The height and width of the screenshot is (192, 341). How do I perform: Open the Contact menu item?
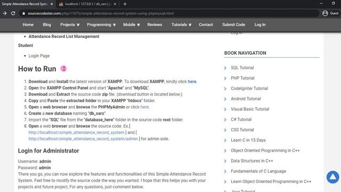(206, 25)
